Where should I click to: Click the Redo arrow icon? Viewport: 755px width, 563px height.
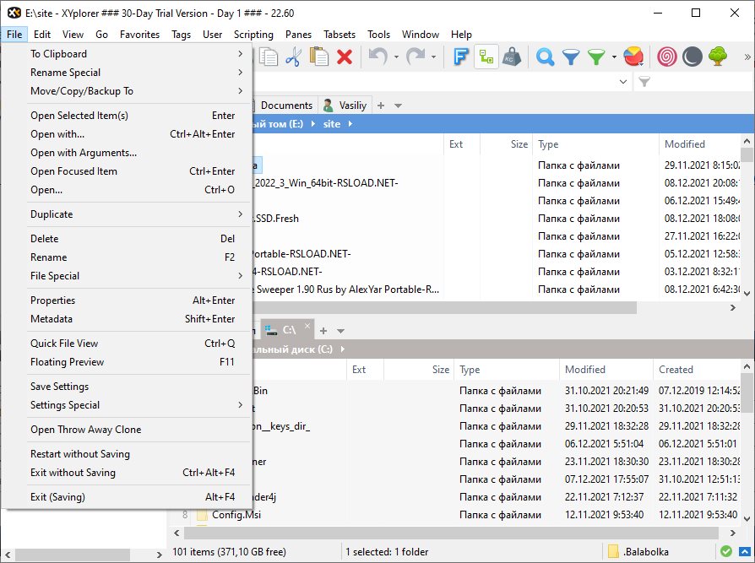(x=416, y=57)
